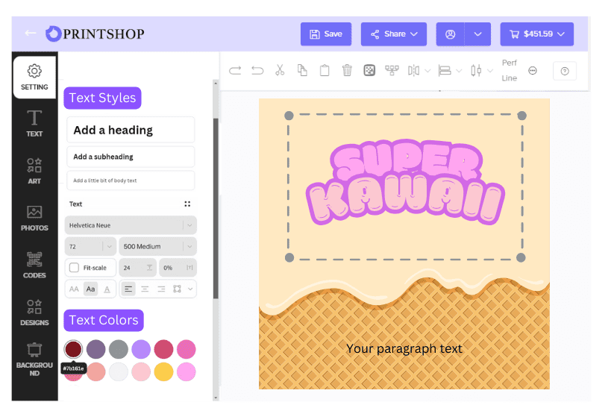Select the Setting tab in the sidebar
The image size is (611, 408).
[x=34, y=77]
